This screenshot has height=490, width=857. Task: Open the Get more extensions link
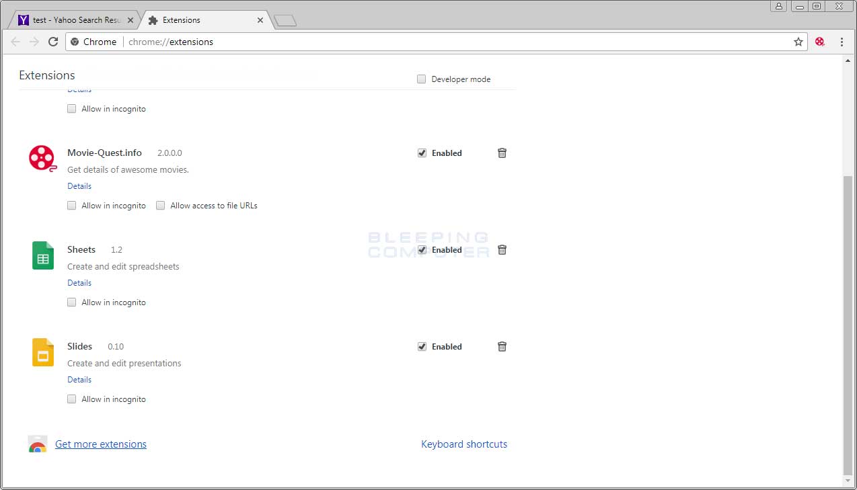pyautogui.click(x=100, y=444)
